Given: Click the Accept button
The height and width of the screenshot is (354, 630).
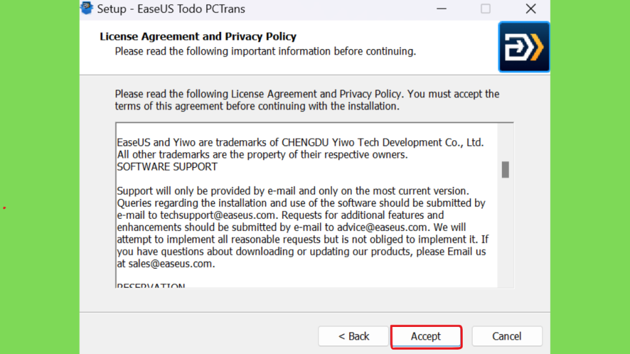Looking at the screenshot, I should click(426, 336).
